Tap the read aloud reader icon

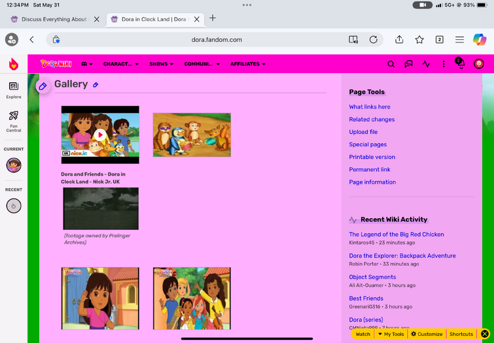click(353, 40)
